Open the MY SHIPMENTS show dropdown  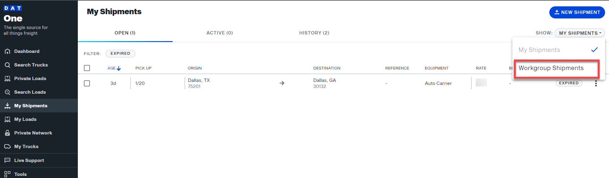click(579, 33)
